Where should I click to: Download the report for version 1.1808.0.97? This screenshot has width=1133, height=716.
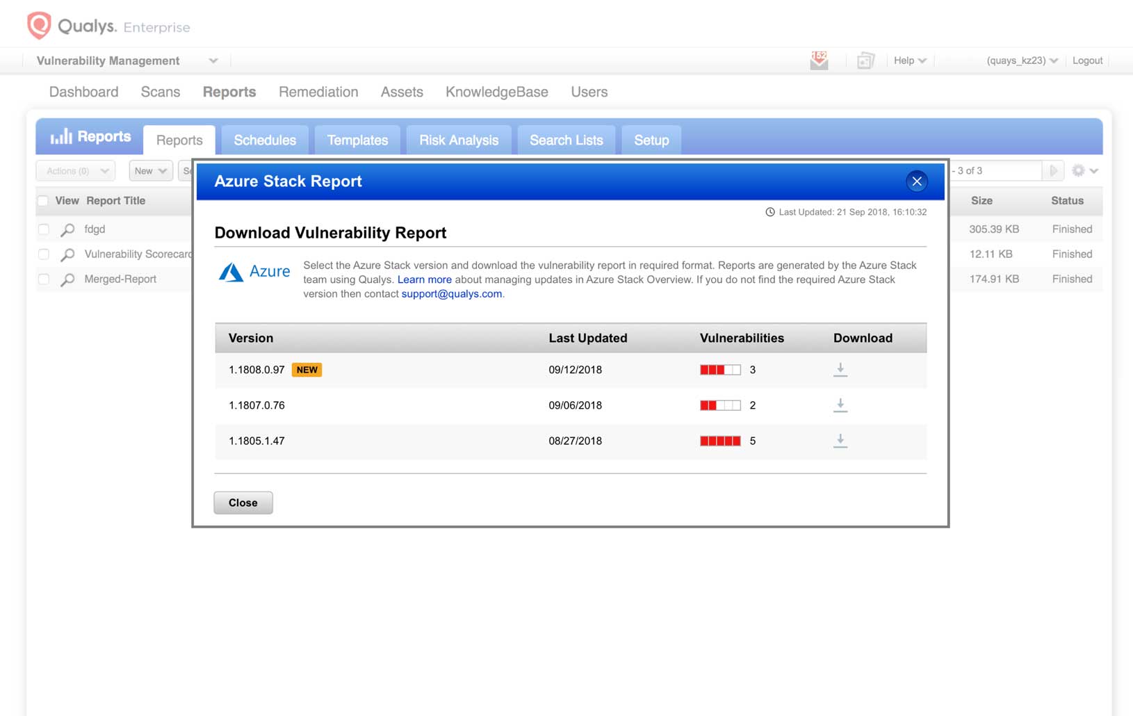[840, 369]
